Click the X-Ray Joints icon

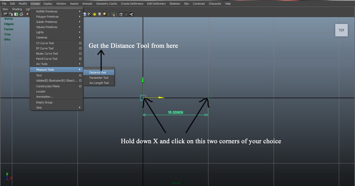click(131, 14)
